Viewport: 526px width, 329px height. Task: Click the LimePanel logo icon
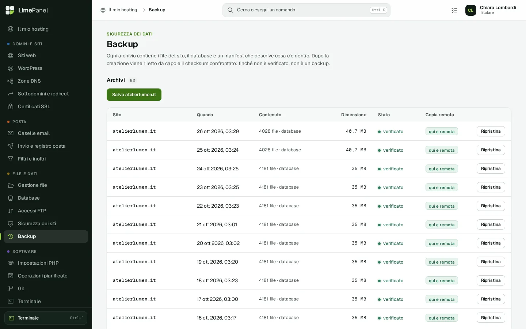tap(10, 10)
